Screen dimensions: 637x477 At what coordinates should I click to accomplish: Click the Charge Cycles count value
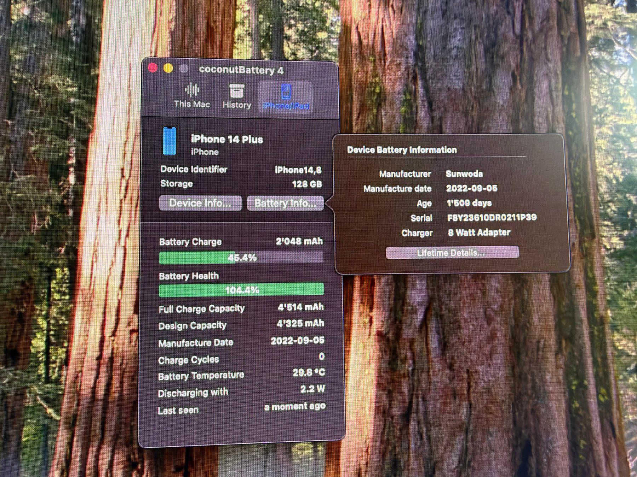[322, 356]
